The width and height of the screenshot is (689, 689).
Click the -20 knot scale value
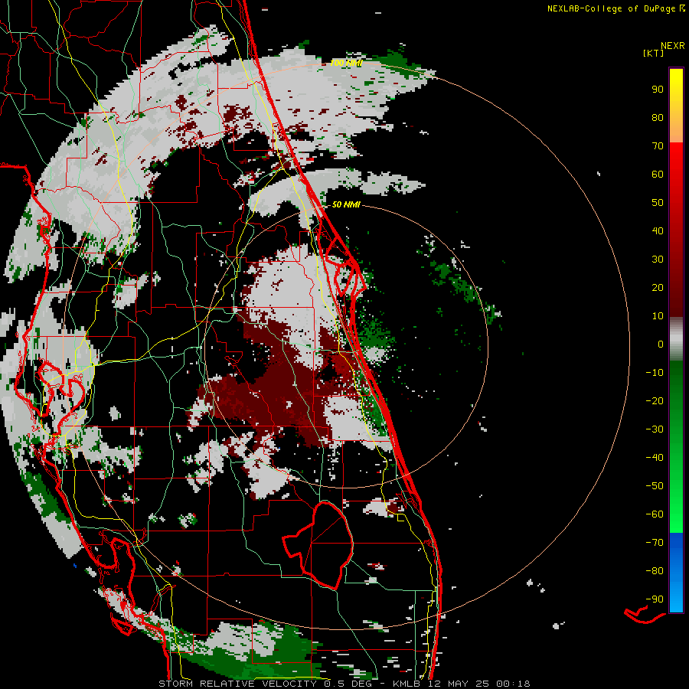pyautogui.click(x=655, y=400)
